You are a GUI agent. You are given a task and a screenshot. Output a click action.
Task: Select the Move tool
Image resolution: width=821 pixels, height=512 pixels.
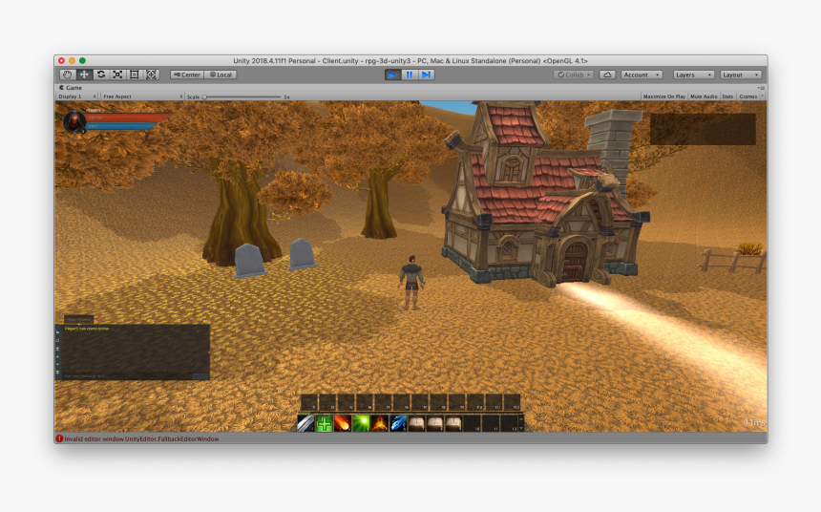[x=84, y=75]
